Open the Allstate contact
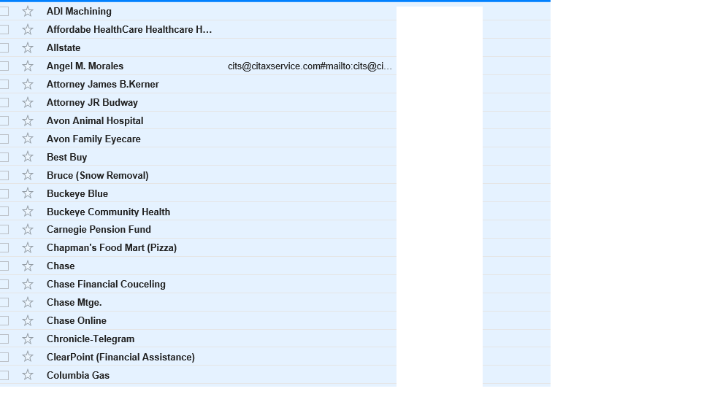The height and width of the screenshot is (394, 701). (64, 48)
